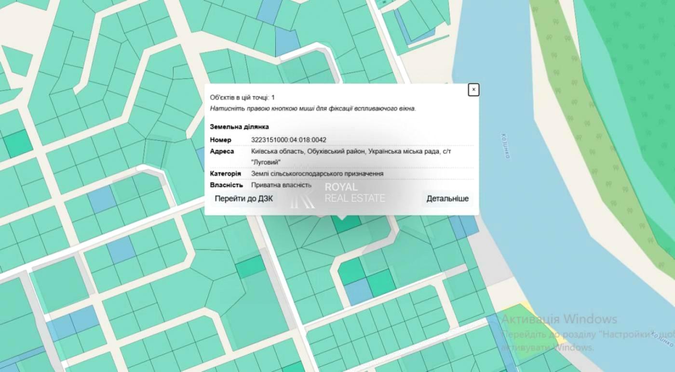
Task: Click the 'Приватна власність' ownership value
Action: coord(281,185)
